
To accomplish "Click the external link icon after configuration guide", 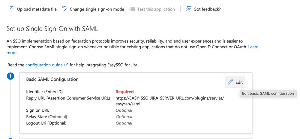I will pos(66,65).
